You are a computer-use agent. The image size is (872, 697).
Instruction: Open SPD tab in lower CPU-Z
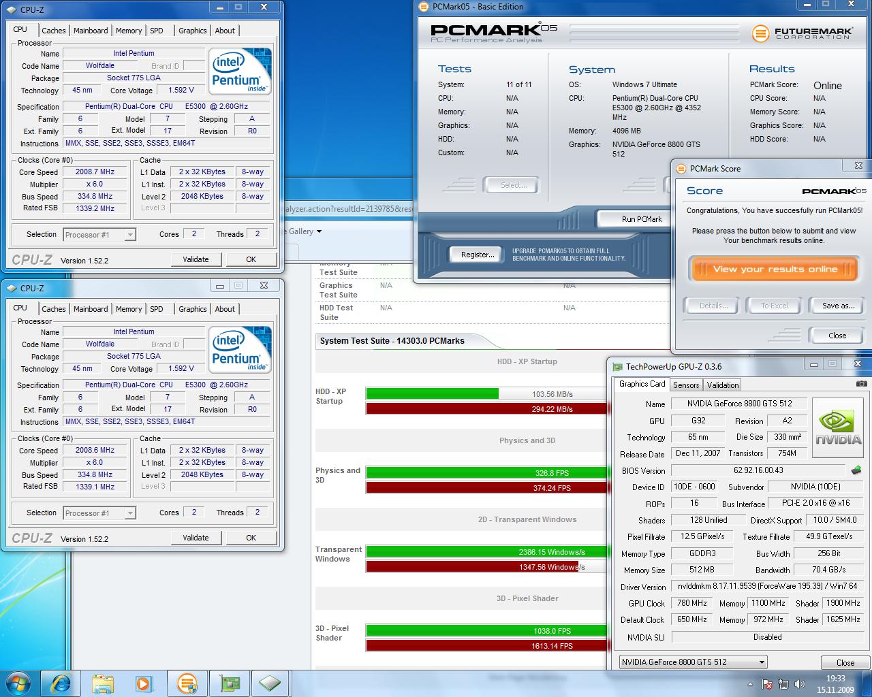click(157, 309)
